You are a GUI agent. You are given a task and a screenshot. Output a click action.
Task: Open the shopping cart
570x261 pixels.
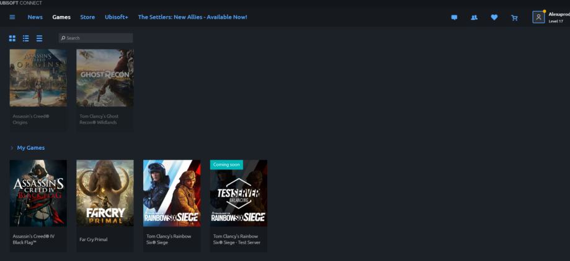[x=514, y=17]
